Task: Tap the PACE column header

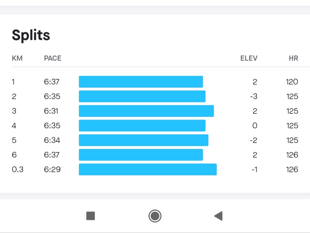Action: point(53,58)
